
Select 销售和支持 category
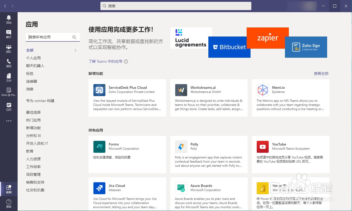click(35, 182)
